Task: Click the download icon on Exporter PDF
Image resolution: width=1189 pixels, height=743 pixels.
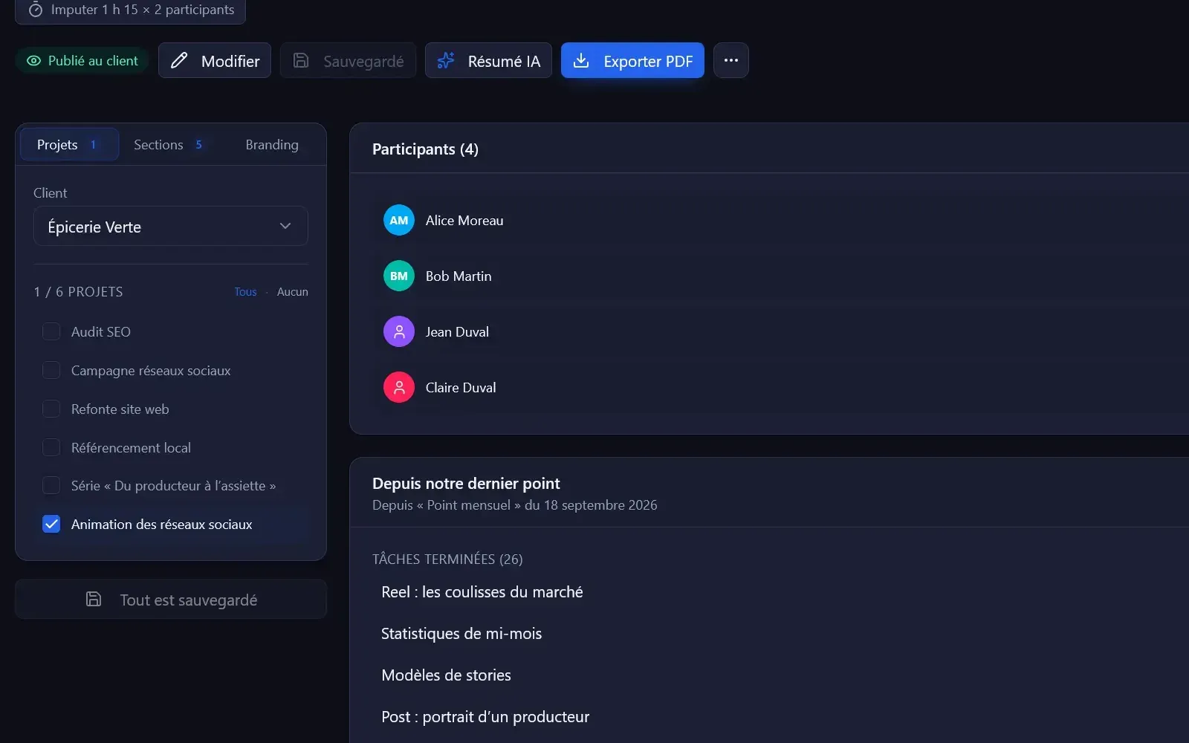Action: pyautogui.click(x=581, y=61)
